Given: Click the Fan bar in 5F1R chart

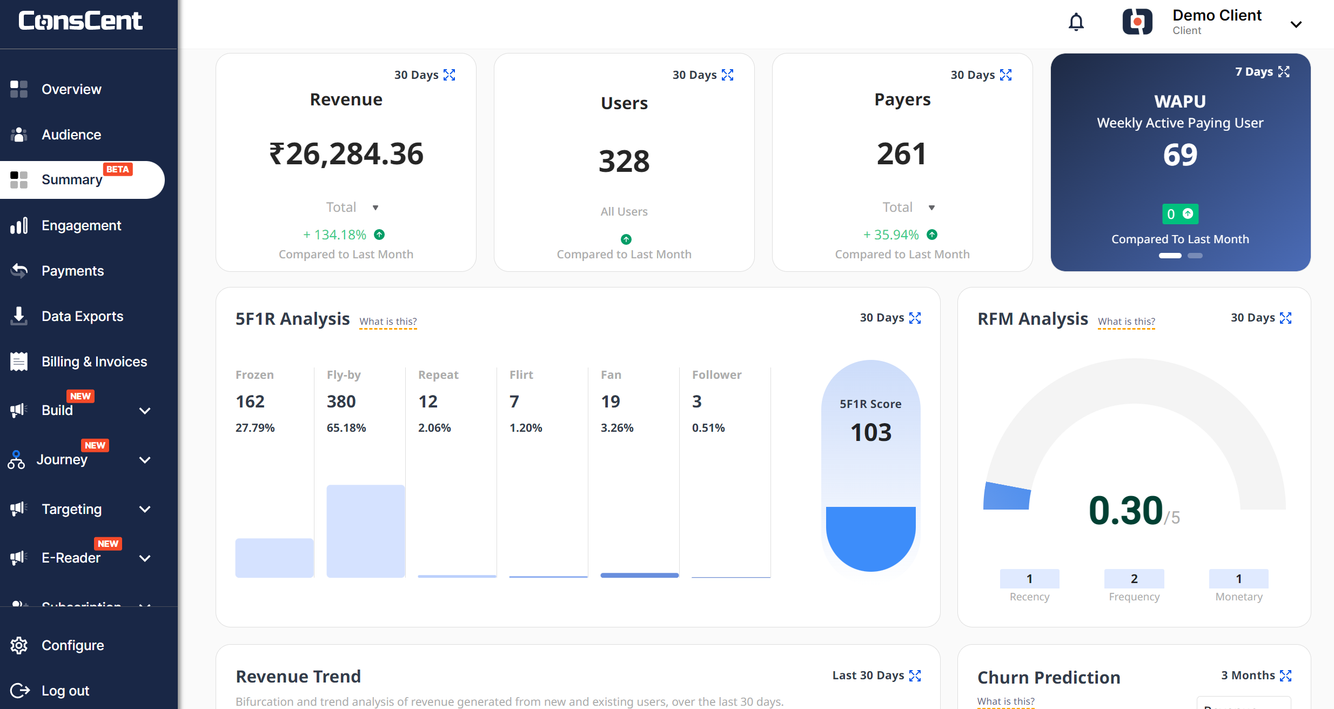Looking at the screenshot, I should point(639,575).
